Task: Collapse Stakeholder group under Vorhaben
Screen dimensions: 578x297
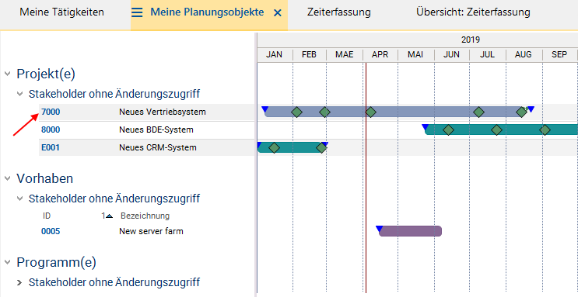Action: 19,199
